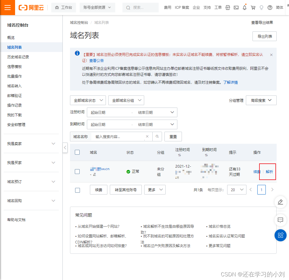
Task: Click the code icon next to 工单
Action: (228, 8)
